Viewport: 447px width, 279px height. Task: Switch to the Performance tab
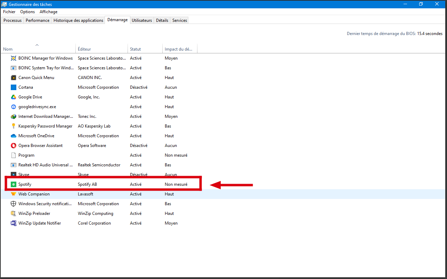(x=38, y=20)
